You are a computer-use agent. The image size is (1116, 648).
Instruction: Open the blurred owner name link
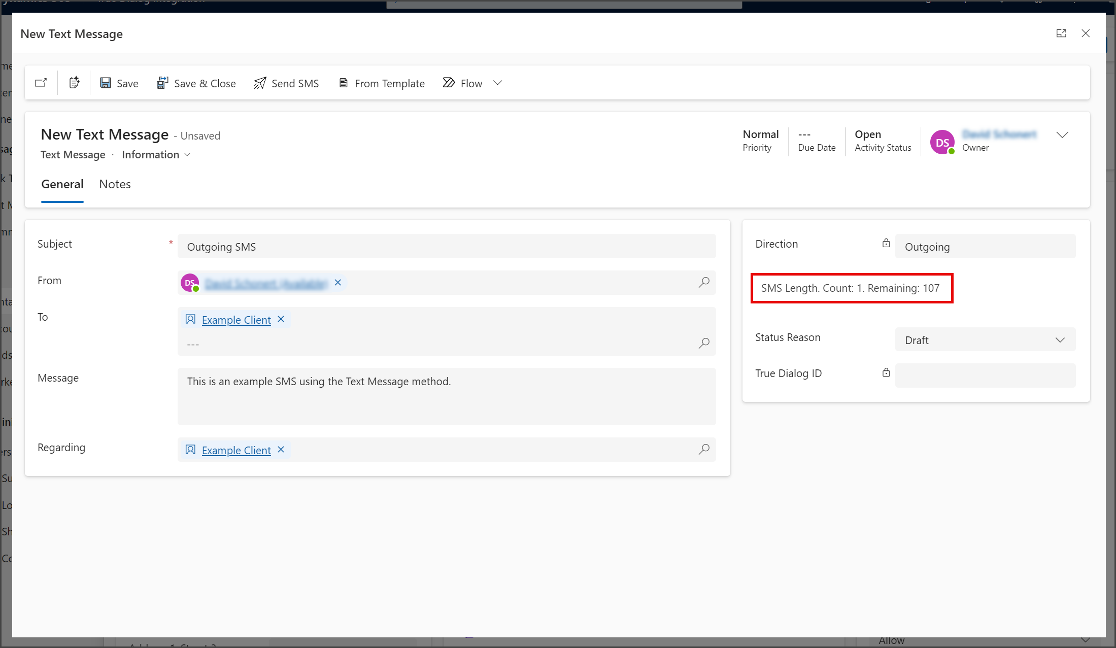click(999, 134)
